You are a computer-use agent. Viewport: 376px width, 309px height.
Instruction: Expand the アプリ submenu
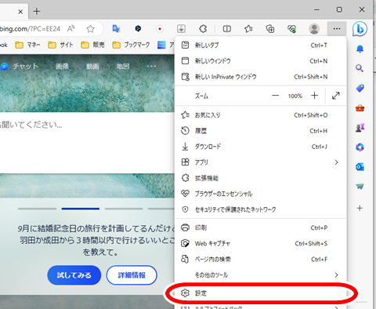point(261,162)
